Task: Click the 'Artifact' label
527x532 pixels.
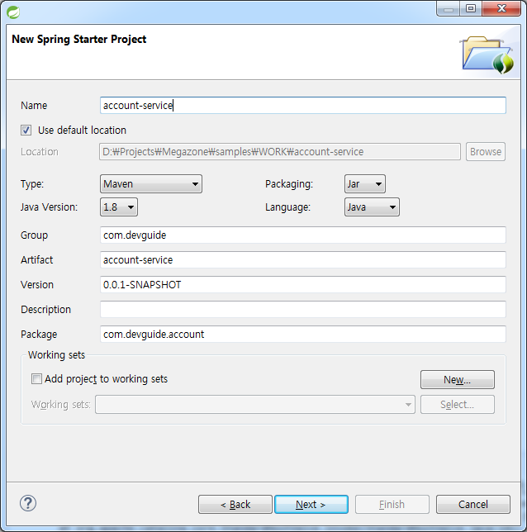Action: [36, 260]
